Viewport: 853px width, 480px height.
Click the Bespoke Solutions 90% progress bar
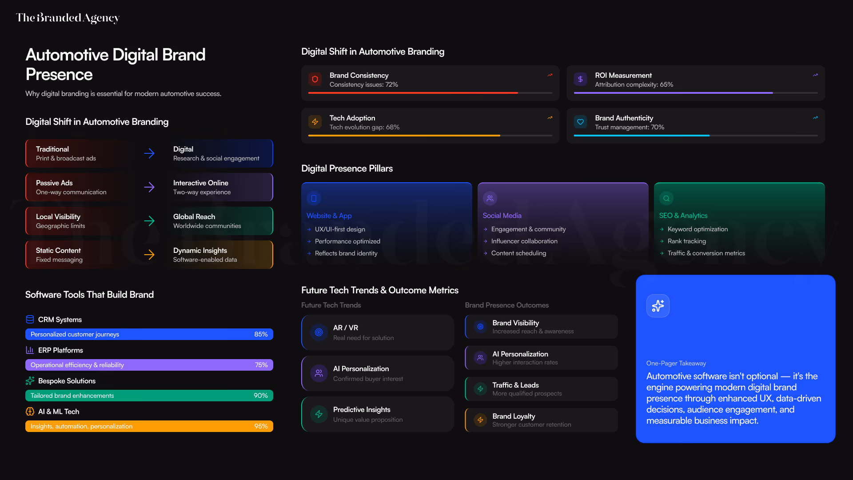[149, 396]
